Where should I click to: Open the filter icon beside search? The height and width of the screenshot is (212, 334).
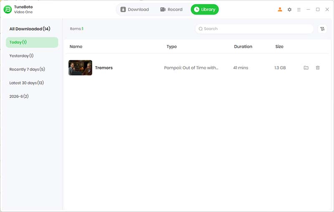[x=322, y=29]
